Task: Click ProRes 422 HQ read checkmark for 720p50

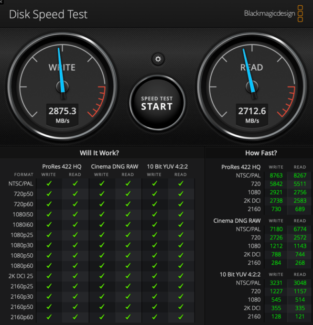Action: [x=75, y=194]
